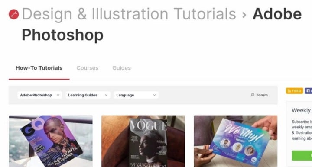Image resolution: width=312 pixels, height=167 pixels.
Task: Click the chevron in Language filter
Action: coord(154,95)
